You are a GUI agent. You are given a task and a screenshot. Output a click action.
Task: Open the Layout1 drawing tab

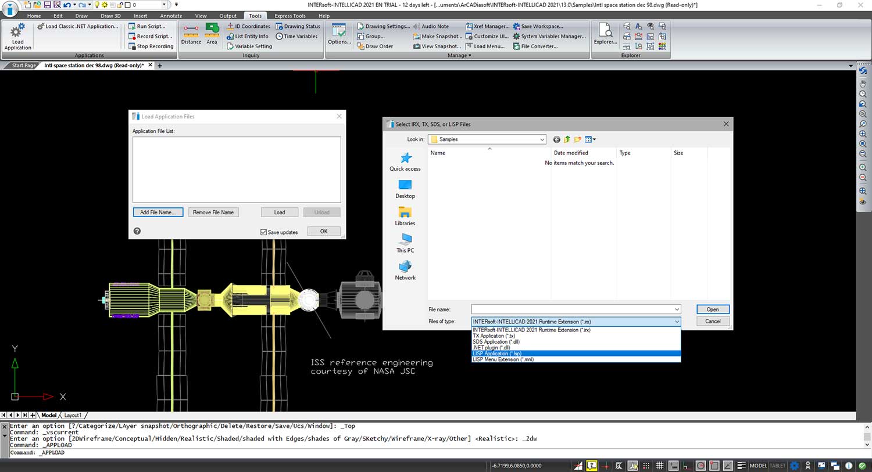tap(73, 415)
